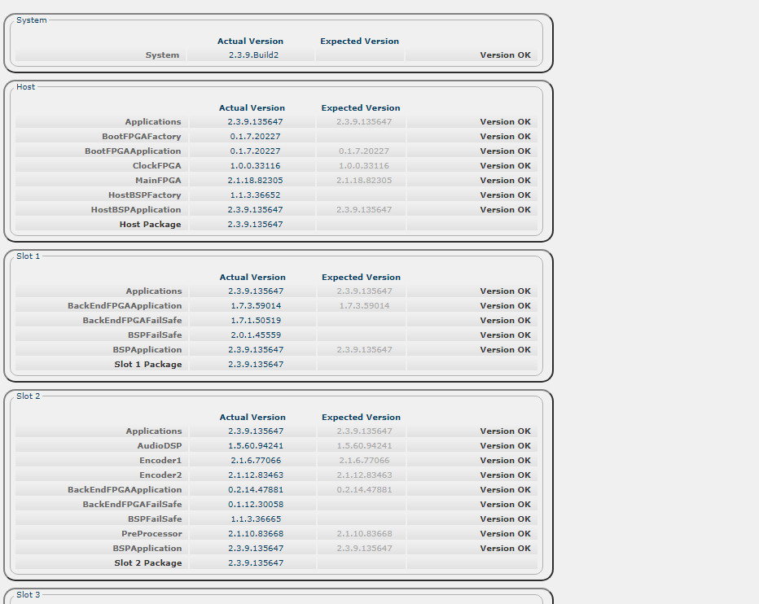Click ClockFPGA actual version 1.0.0.33116
Image resolution: width=759 pixels, height=604 pixels.
coord(255,165)
